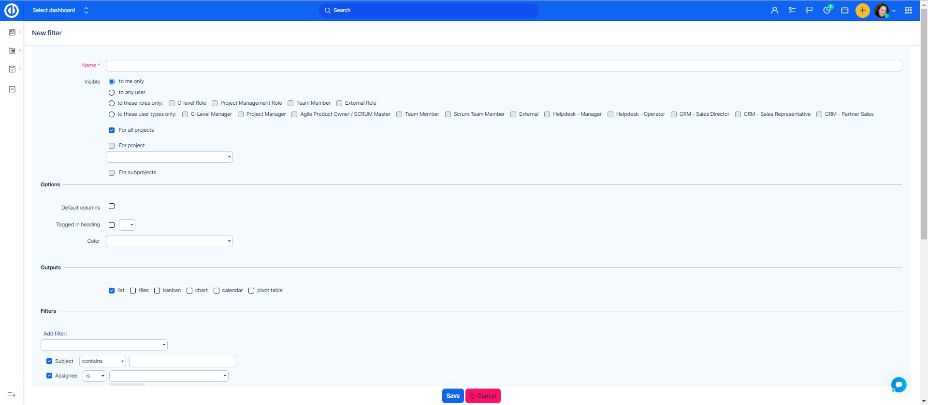Open the apps grid menu icon
This screenshot has width=928, height=405.
tap(908, 10)
